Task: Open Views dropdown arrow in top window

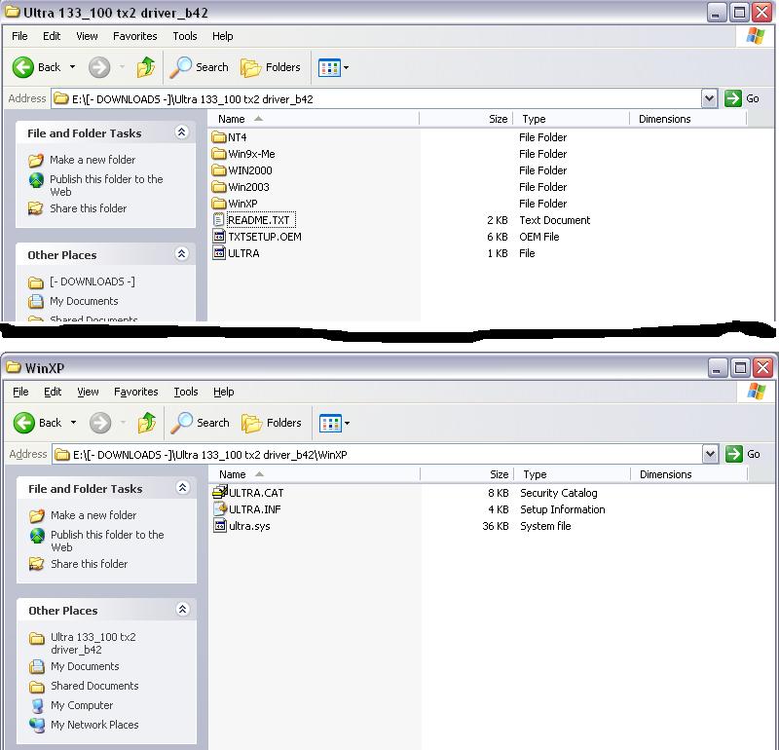Action: pyautogui.click(x=347, y=67)
